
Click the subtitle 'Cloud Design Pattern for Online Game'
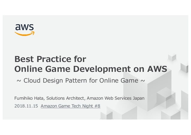tap(81, 81)
